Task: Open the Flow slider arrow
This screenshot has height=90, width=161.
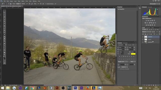Action: [41, 4]
